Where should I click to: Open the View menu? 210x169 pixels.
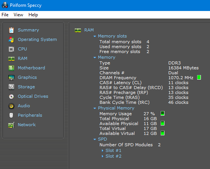pos(18,15)
